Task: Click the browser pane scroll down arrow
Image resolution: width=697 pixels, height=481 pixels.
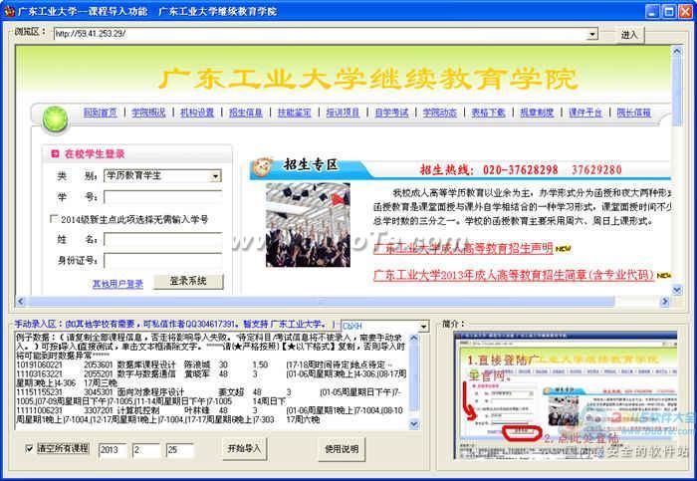Action: [676, 291]
